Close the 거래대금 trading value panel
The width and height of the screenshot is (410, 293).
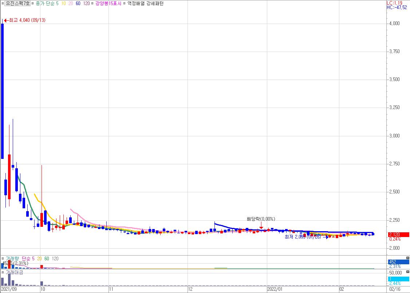click(407, 272)
